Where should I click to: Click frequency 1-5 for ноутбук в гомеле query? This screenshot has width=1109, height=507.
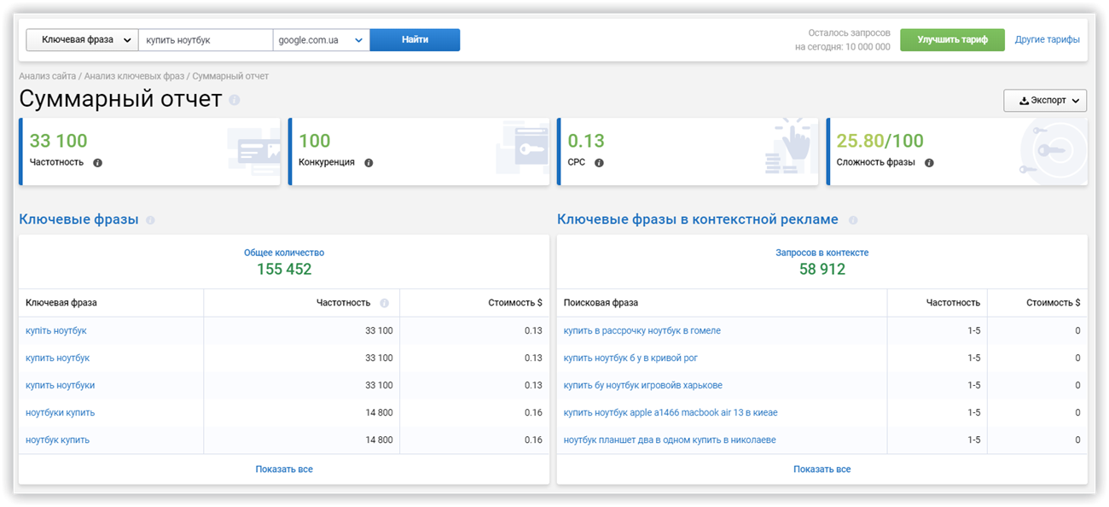[974, 330]
